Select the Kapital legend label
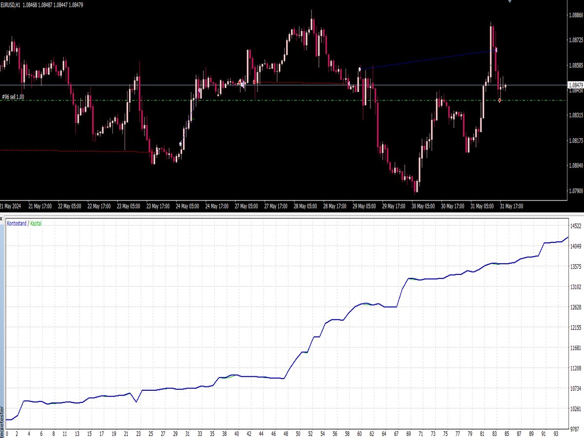This screenshot has height=438, width=584. [x=36, y=224]
